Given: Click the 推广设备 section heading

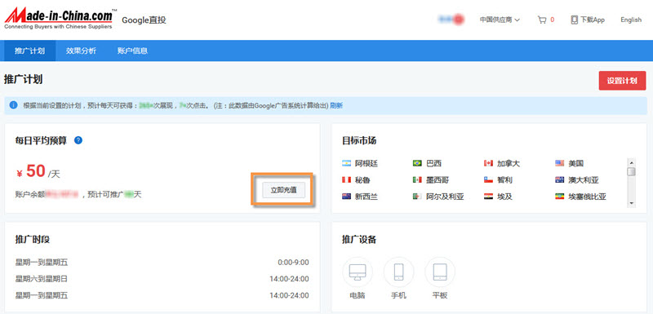Looking at the screenshot, I should [359, 239].
